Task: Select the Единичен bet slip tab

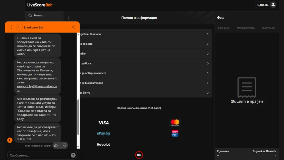Action: click(x=224, y=28)
